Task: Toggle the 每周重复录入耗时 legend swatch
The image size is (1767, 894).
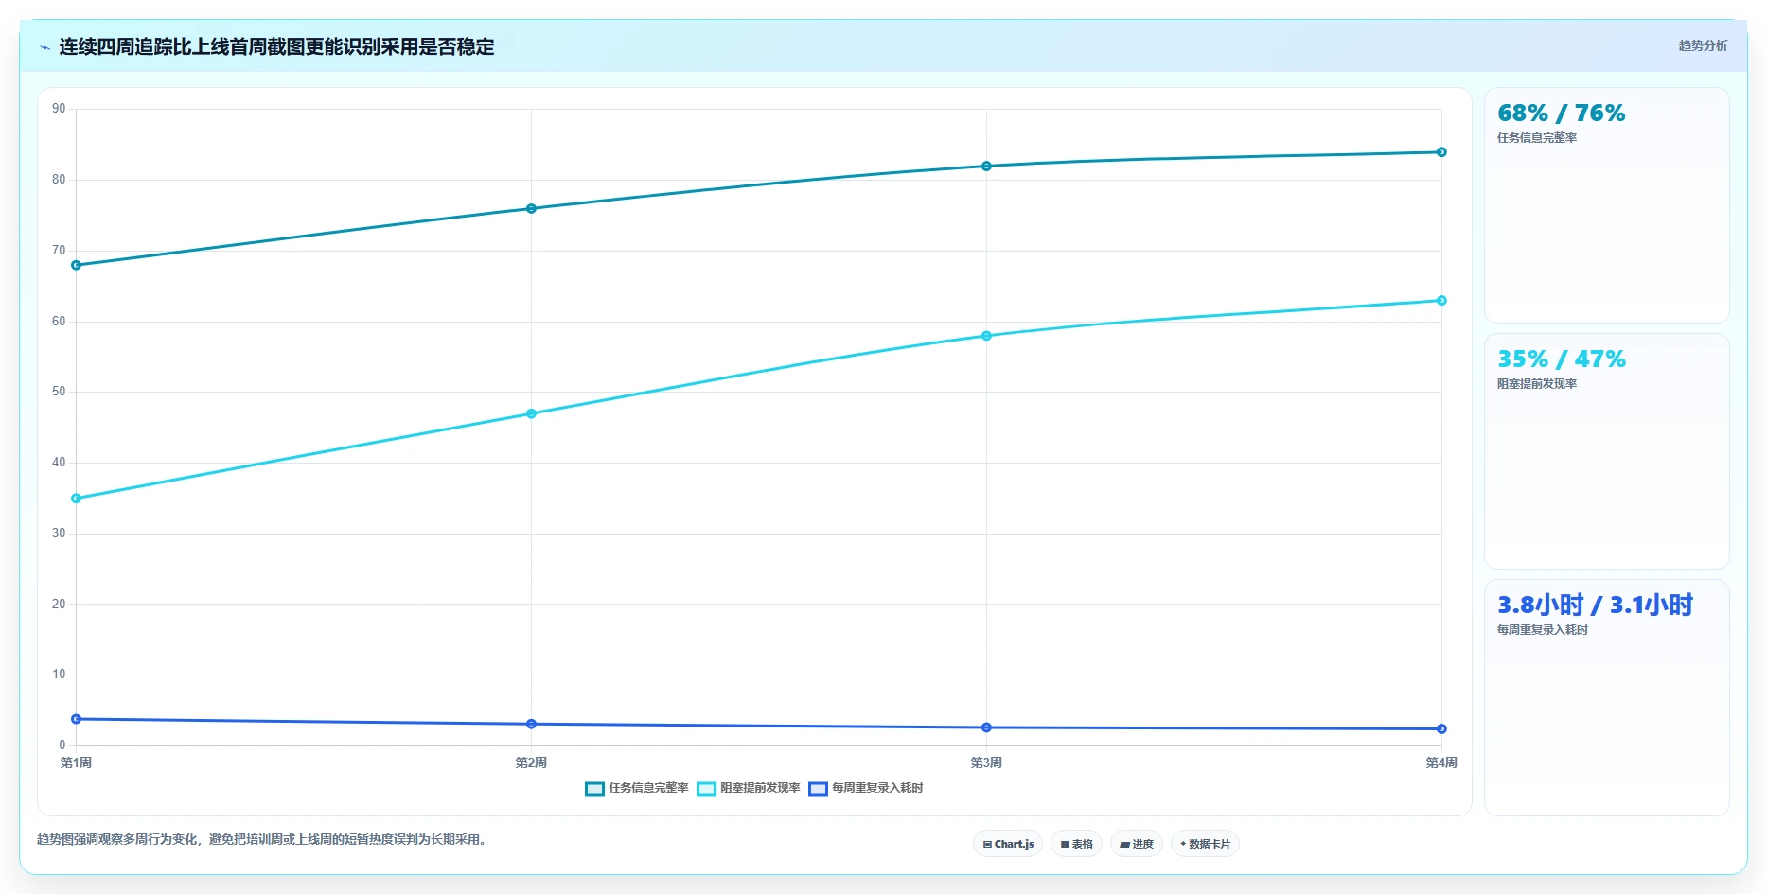Action: coord(818,789)
